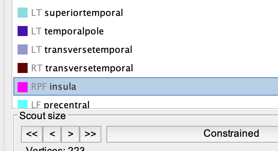Grow scout slightly with > button
Screen dimensions: 278x151
(x=71, y=134)
